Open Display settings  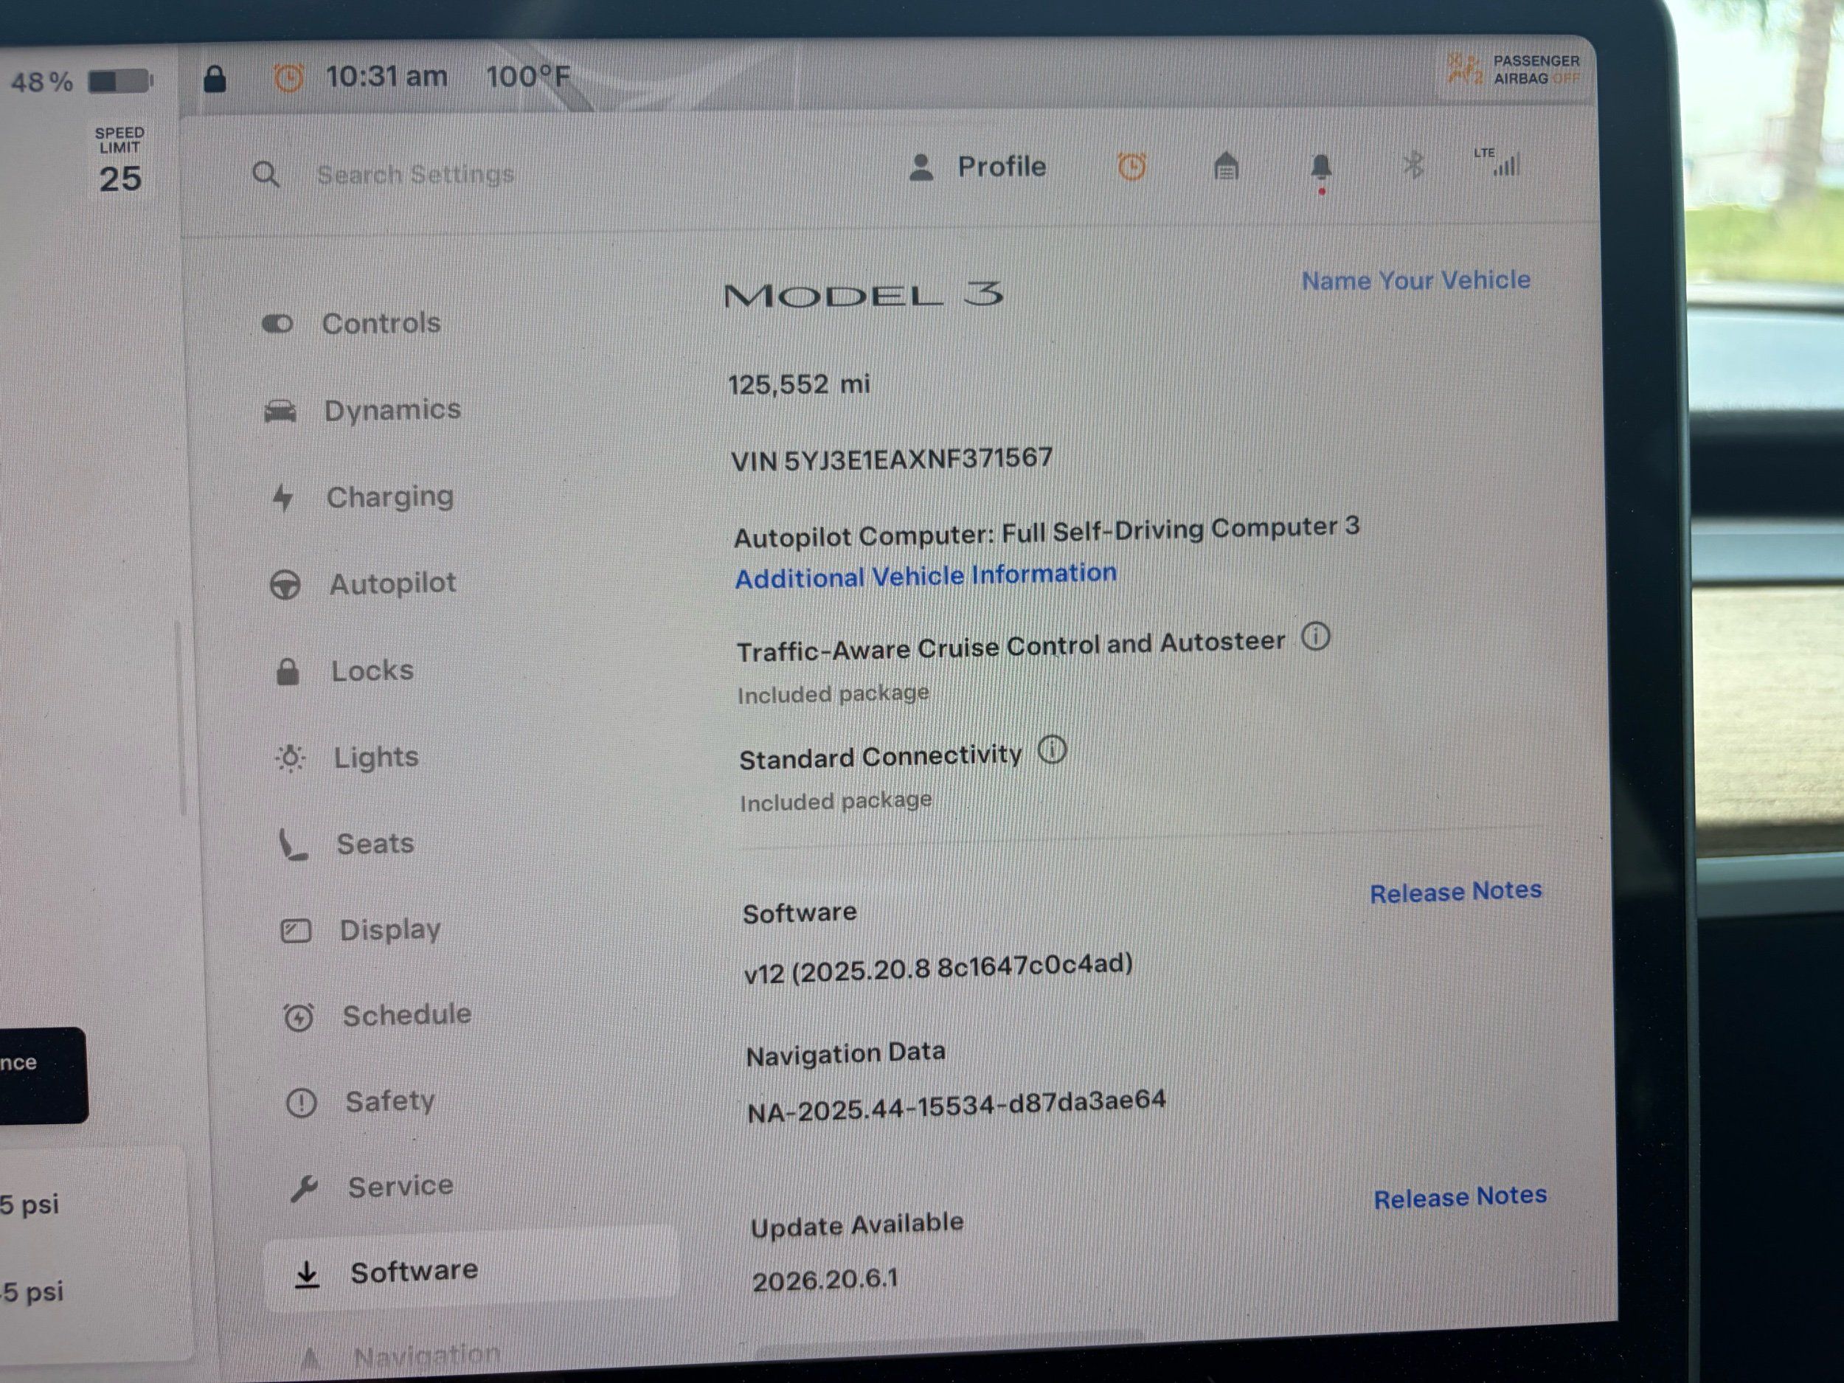[390, 930]
